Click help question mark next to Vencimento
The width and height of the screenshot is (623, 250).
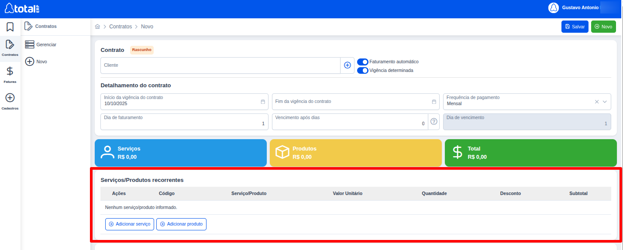434,122
